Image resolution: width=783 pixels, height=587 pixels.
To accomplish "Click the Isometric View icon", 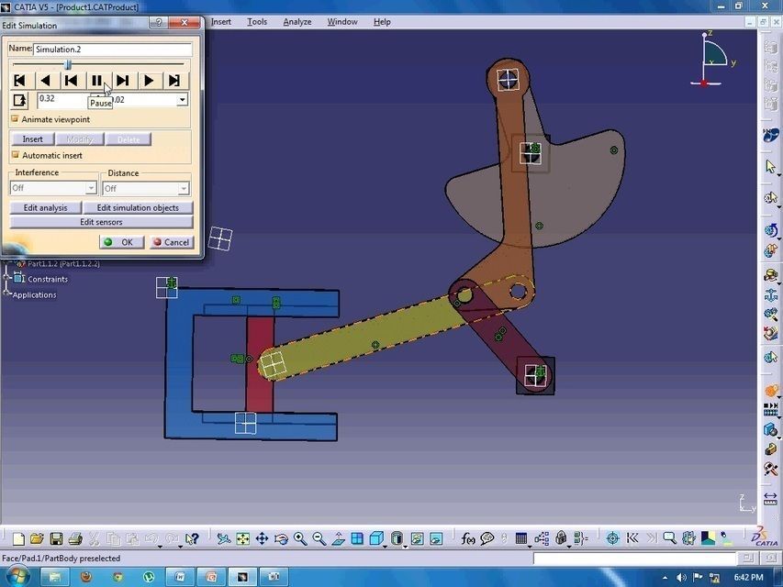I will click(376, 538).
